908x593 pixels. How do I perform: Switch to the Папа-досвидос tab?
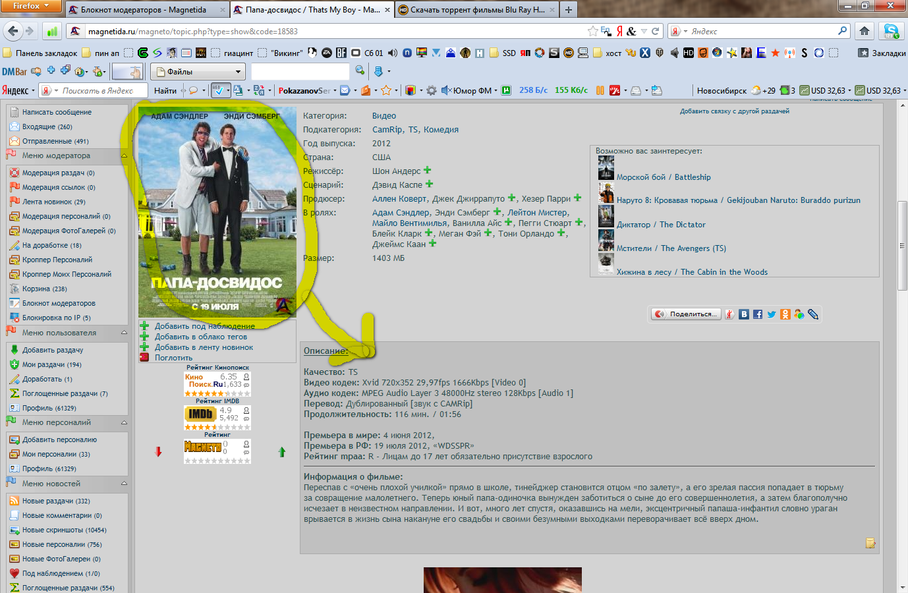pos(312,10)
